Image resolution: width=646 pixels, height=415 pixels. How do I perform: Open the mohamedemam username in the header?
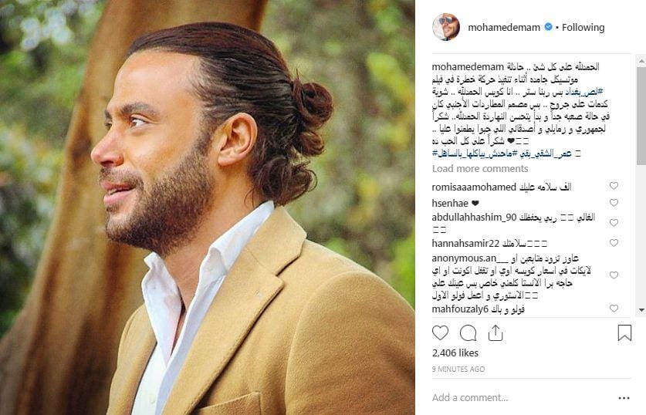point(504,27)
